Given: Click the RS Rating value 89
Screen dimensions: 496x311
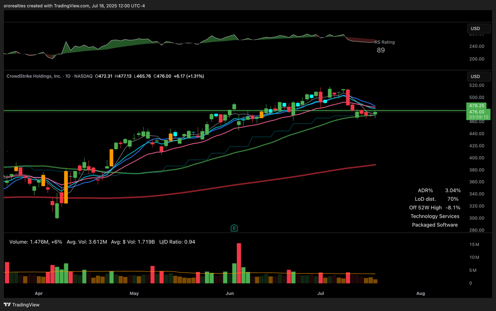Looking at the screenshot, I should (x=381, y=50).
